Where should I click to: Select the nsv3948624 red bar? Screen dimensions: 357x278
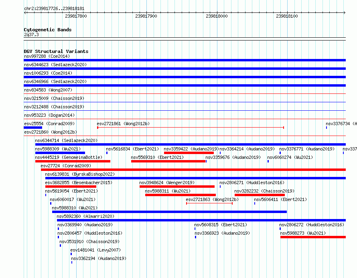tap(177, 187)
